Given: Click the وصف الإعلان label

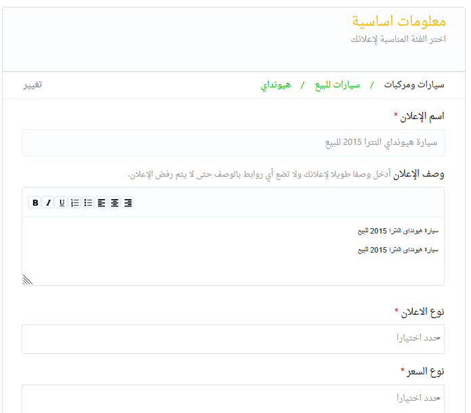Looking at the screenshot, I should 418,174.
